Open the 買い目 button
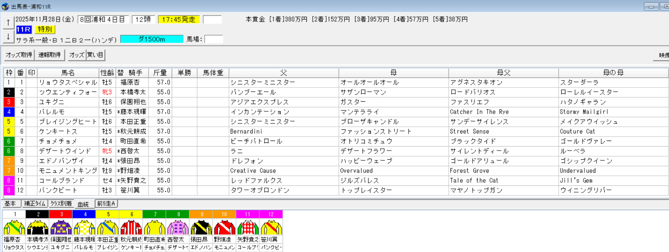Image resolution: width=669 pixels, height=252 pixels. tap(95, 55)
